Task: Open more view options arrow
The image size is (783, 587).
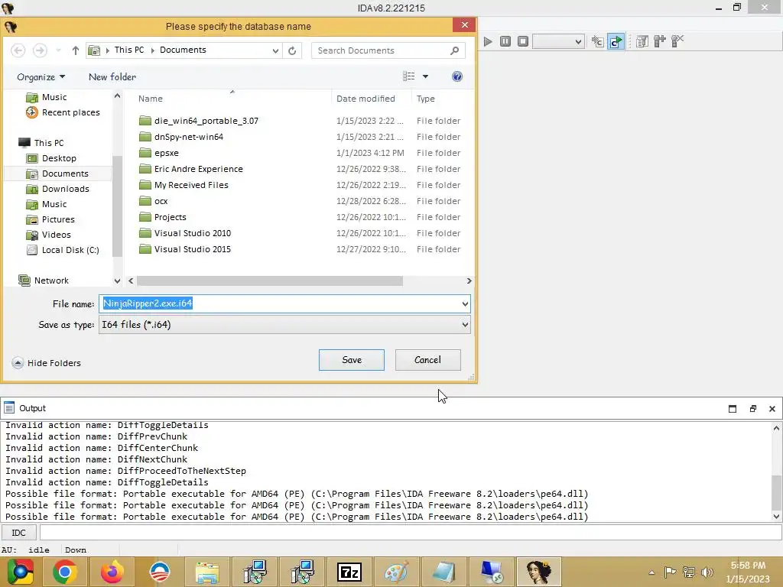Action: [x=425, y=76]
